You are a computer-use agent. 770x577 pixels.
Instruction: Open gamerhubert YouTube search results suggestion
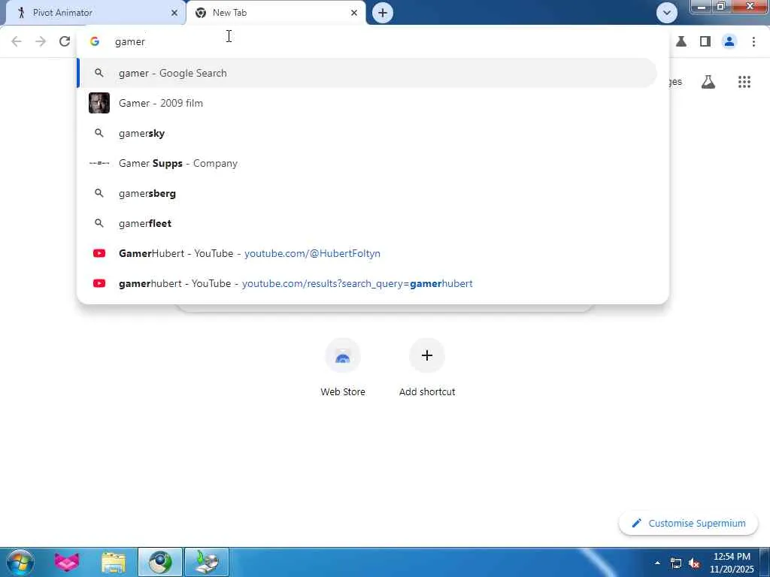[x=367, y=283]
